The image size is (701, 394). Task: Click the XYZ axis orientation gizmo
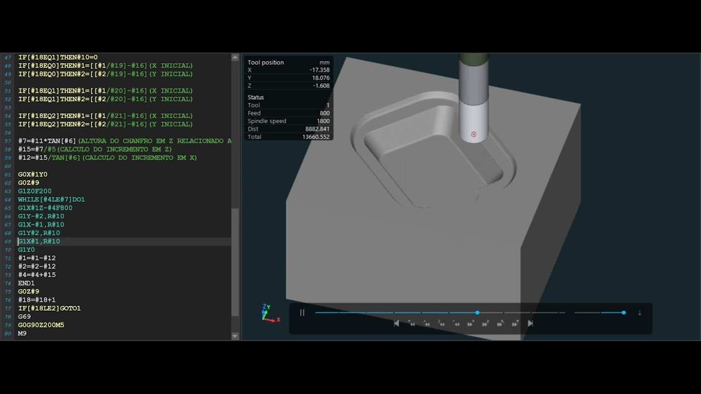point(270,314)
